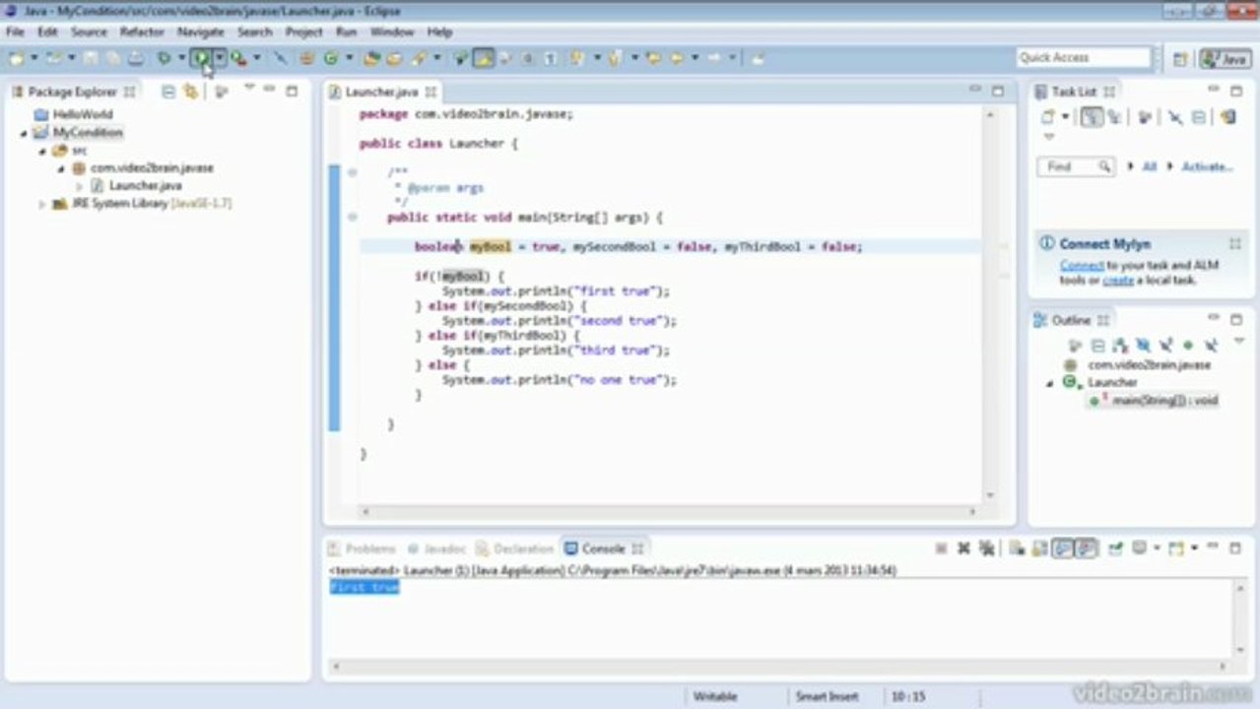The height and width of the screenshot is (709, 1260).
Task: Start the Debug launch icon
Action: click(x=163, y=58)
